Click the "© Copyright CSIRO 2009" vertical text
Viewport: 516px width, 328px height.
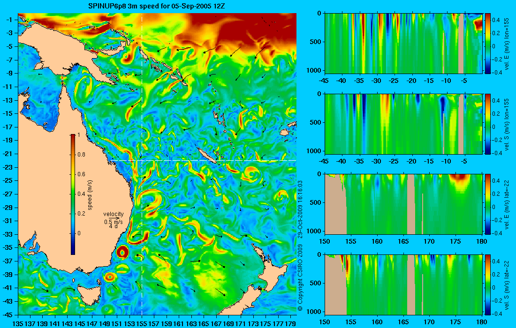pyautogui.click(x=300, y=278)
